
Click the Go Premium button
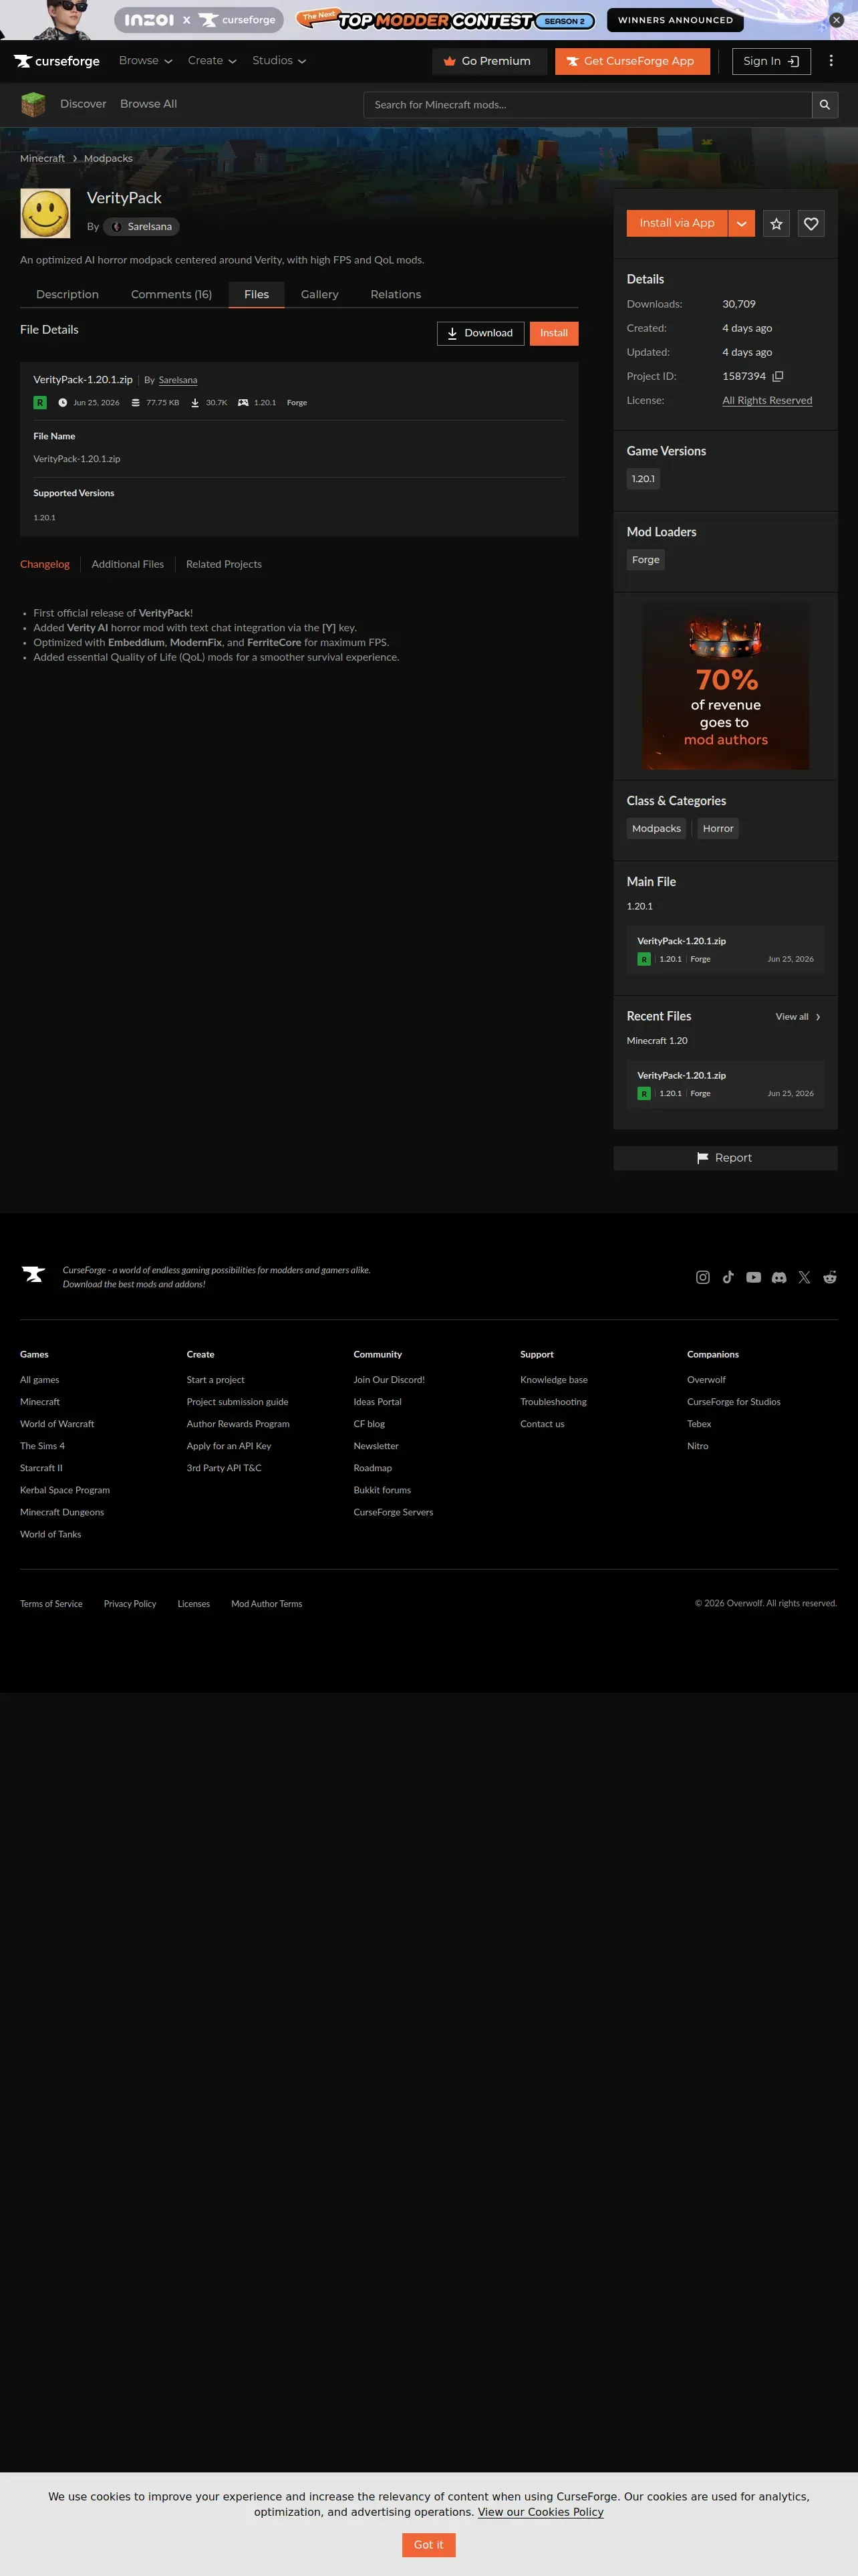click(489, 61)
